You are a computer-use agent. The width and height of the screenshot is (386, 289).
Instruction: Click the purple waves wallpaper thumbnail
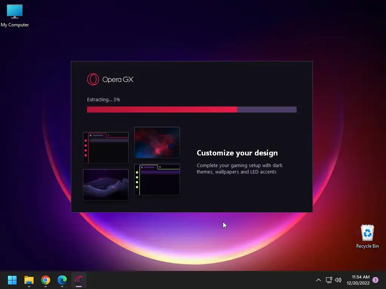(106, 184)
